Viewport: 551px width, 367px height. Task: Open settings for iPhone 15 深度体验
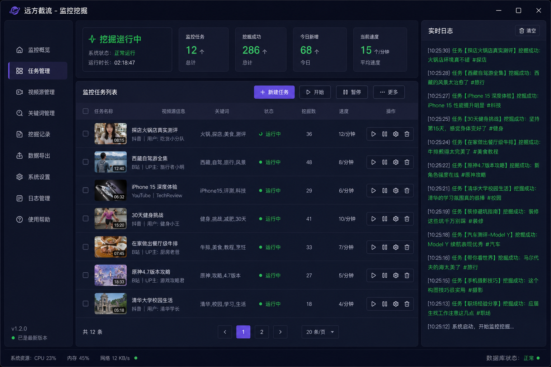(x=396, y=191)
